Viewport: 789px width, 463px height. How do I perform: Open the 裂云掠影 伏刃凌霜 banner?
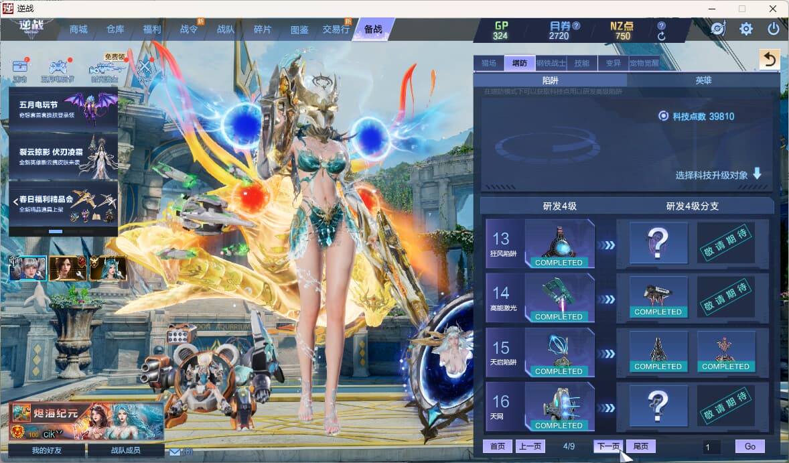64,156
